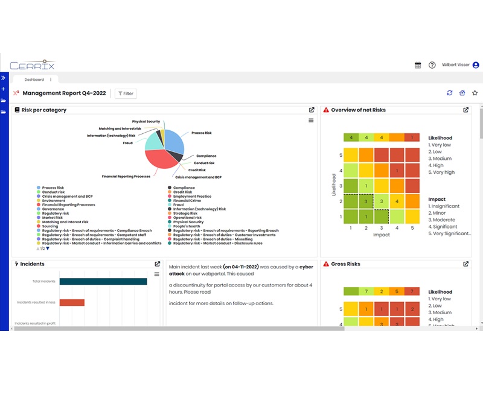This screenshot has width=483, height=398.
Task: Toggle the Compliance legend entry
Action: [x=184, y=188]
